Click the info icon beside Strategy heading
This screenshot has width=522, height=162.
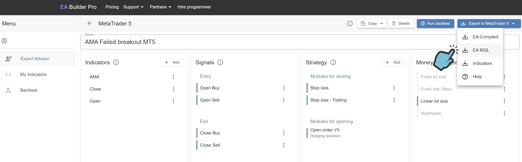[333, 62]
